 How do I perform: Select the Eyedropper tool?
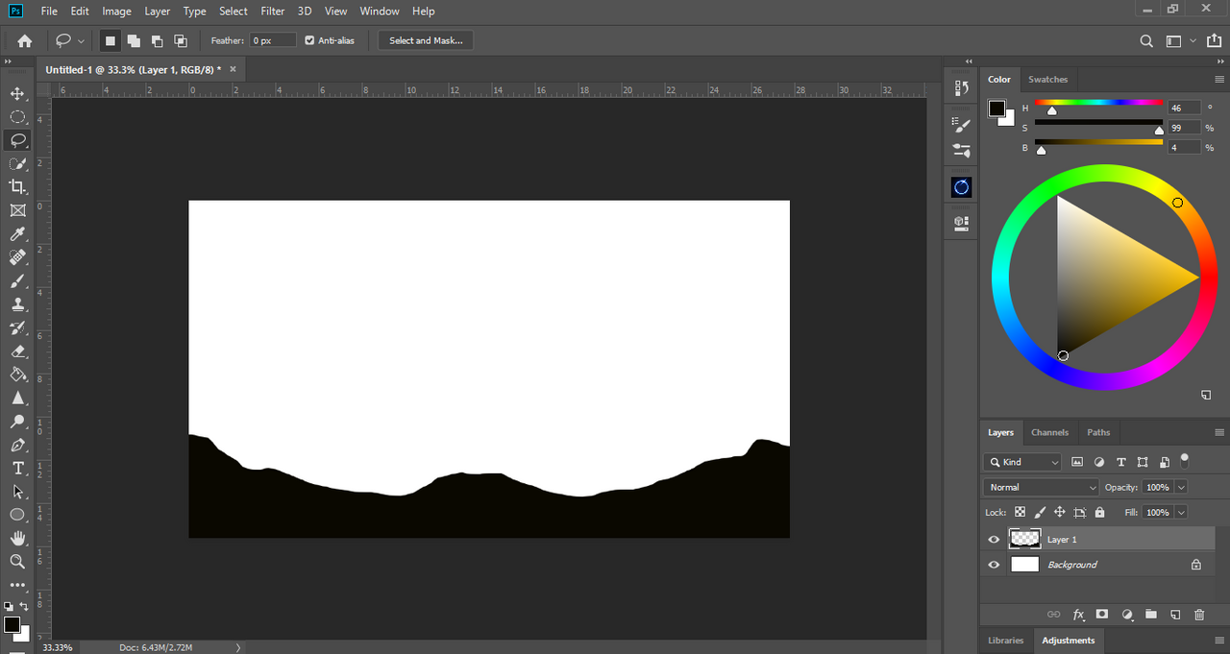tap(17, 234)
